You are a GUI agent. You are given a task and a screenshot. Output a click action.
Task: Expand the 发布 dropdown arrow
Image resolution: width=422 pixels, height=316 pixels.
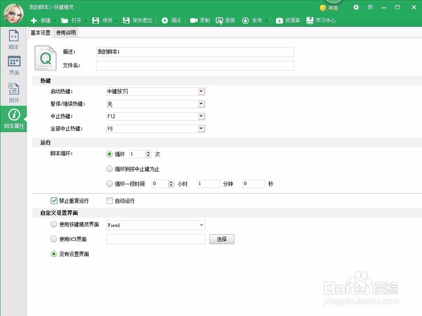(x=266, y=21)
